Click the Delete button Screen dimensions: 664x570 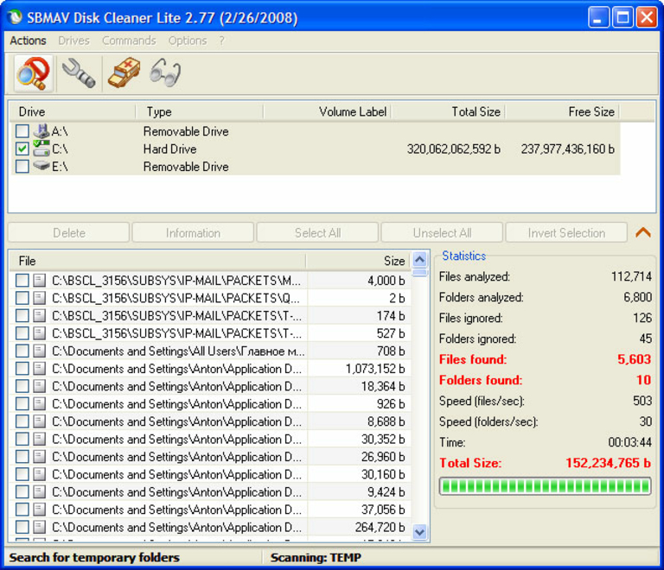[68, 232]
